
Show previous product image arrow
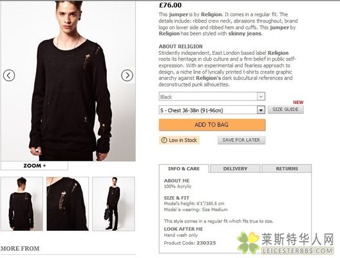click(9, 75)
